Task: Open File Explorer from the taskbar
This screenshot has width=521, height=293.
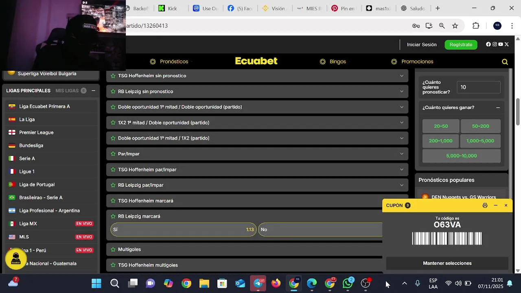Action: (204, 284)
